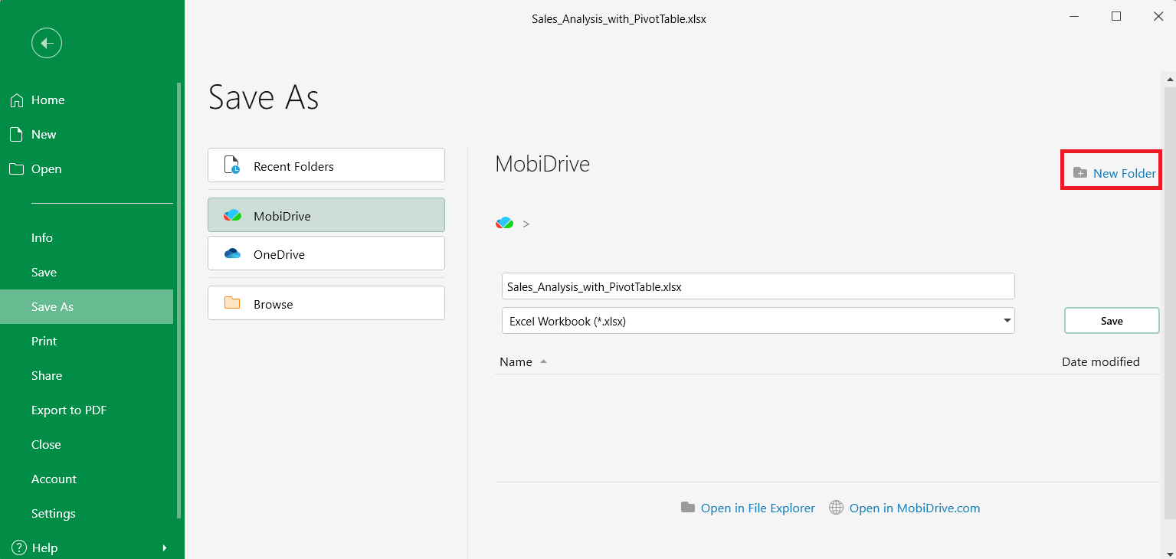The image size is (1176, 559).
Task: Click the MobiDrive heading above the breadcrumb
Action: (x=542, y=164)
